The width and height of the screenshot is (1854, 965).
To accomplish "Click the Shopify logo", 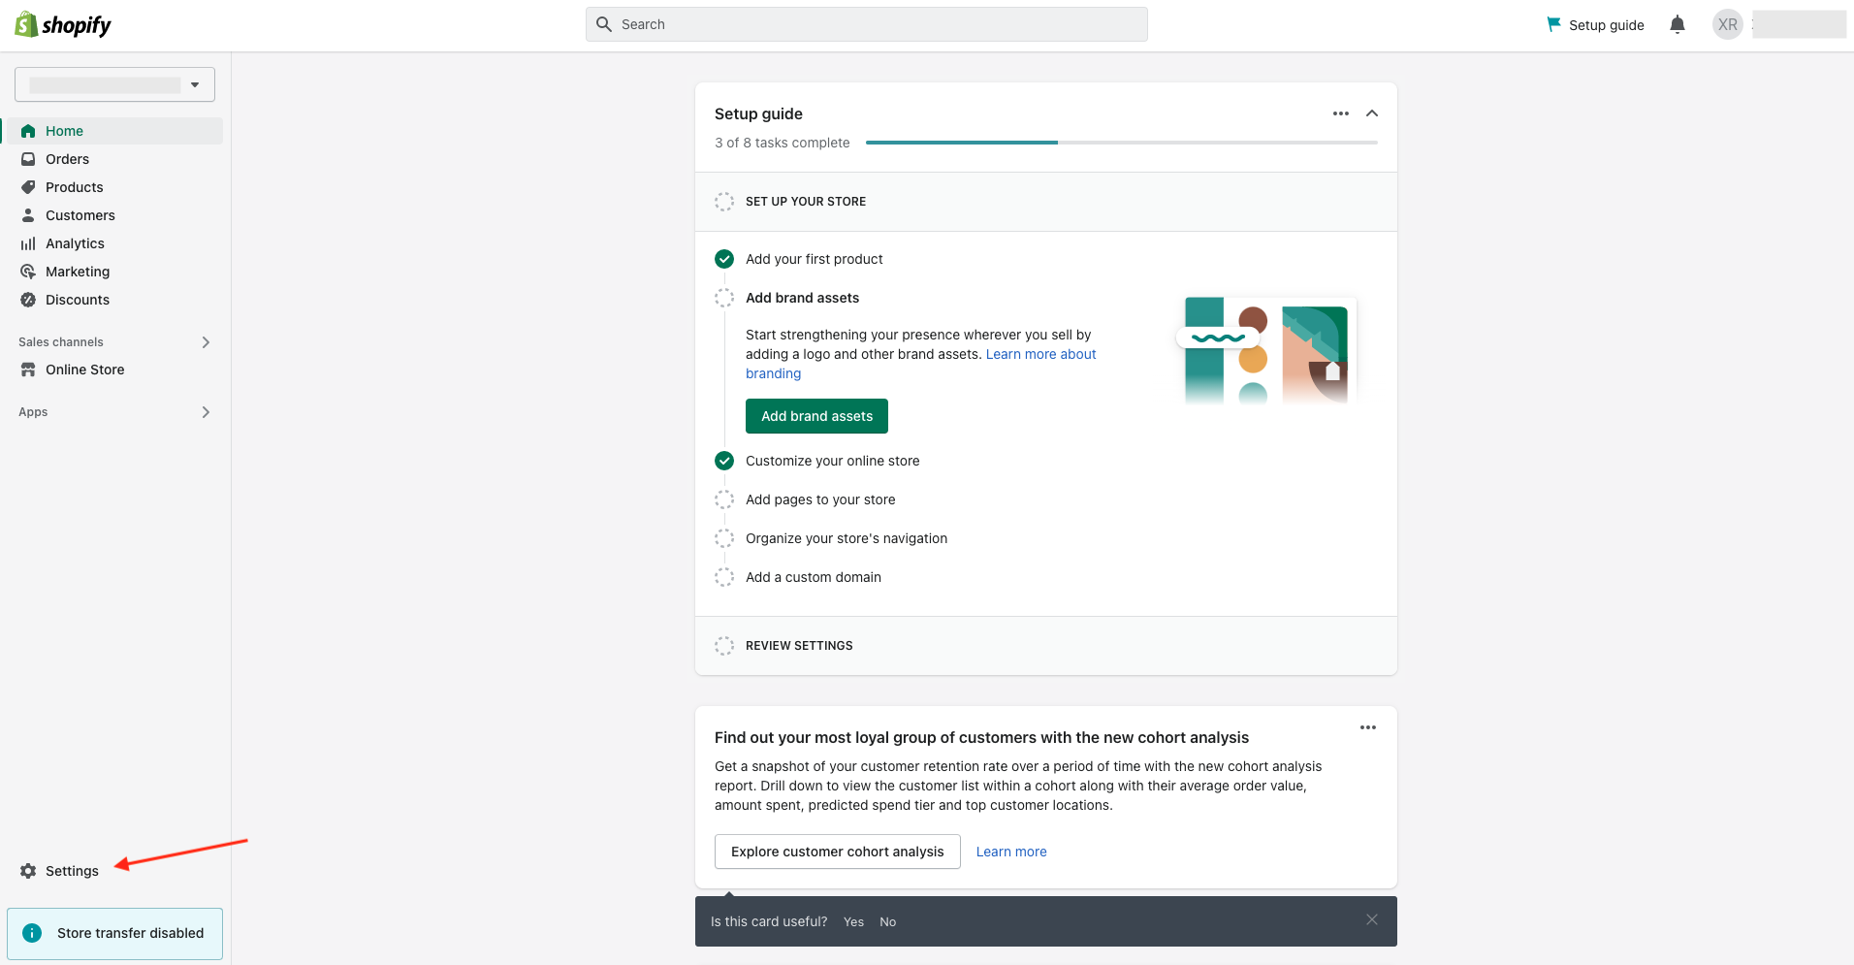I will click(x=63, y=25).
